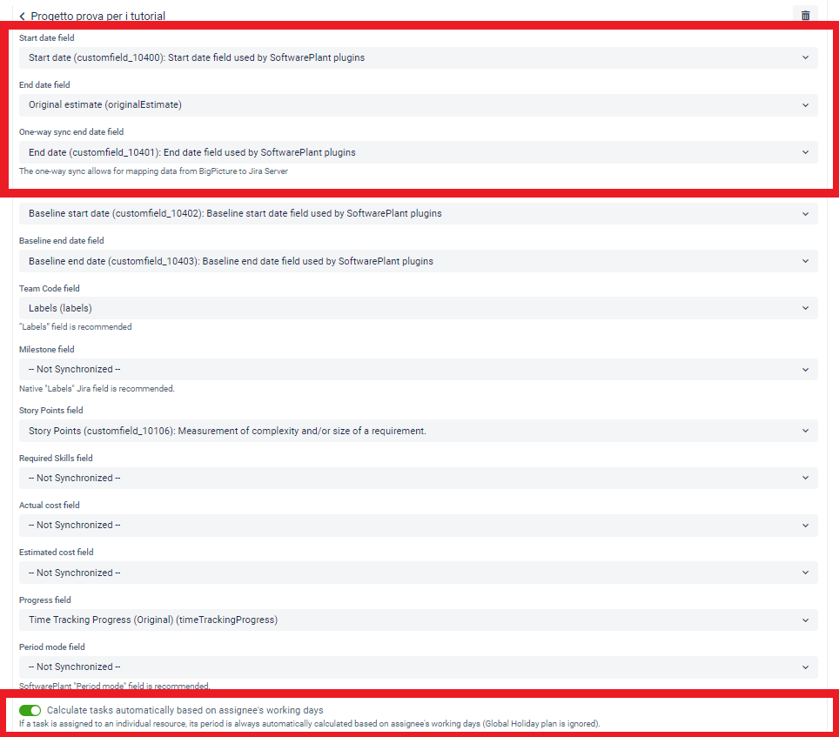The width and height of the screenshot is (839, 737).
Task: Open the Period mode field dropdown
Action: point(418,666)
